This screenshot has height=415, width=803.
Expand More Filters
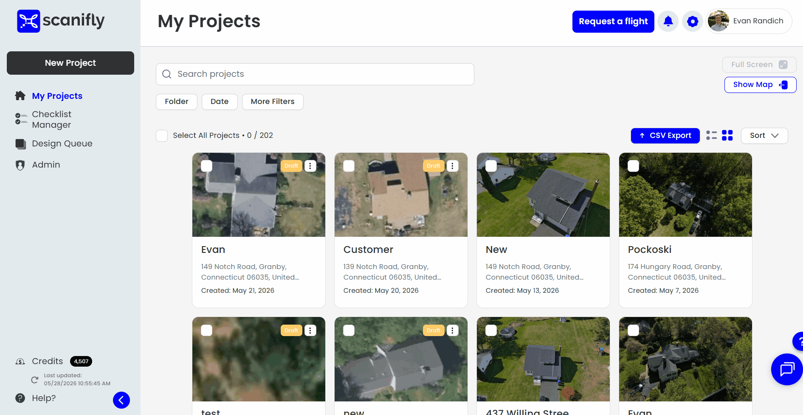click(x=273, y=102)
